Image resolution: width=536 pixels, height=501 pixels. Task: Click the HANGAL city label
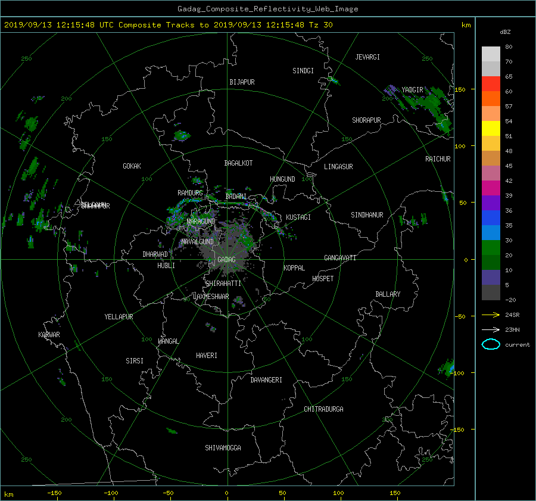[168, 341]
